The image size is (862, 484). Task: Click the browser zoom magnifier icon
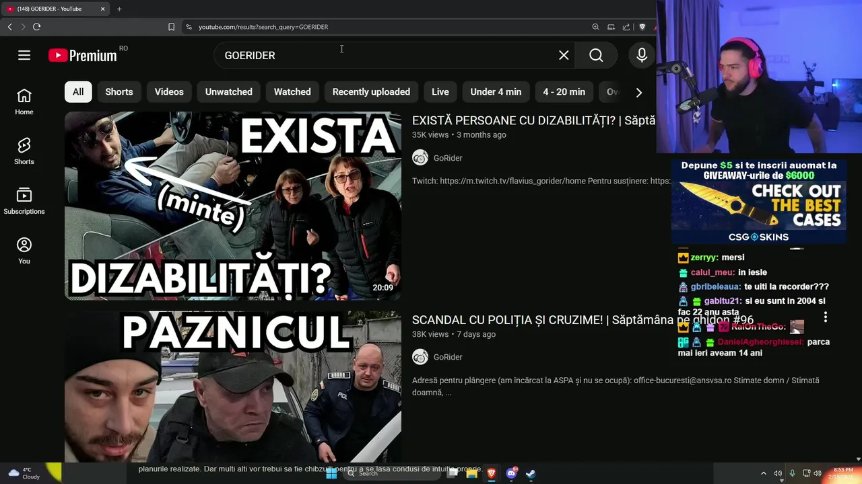[x=595, y=27]
